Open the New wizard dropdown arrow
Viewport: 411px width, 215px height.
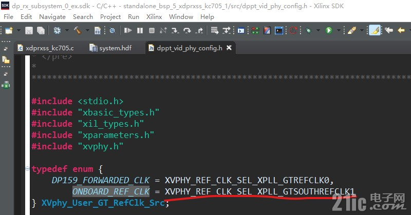click(18, 30)
